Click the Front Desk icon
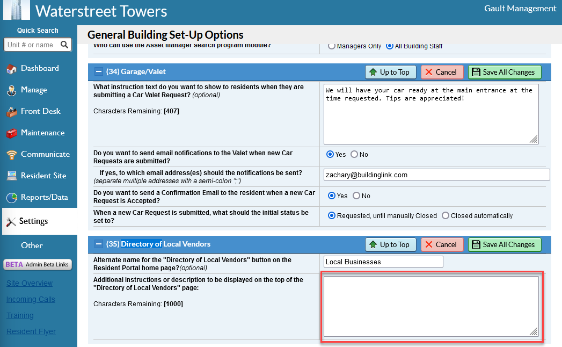The width and height of the screenshot is (562, 347). click(x=11, y=112)
